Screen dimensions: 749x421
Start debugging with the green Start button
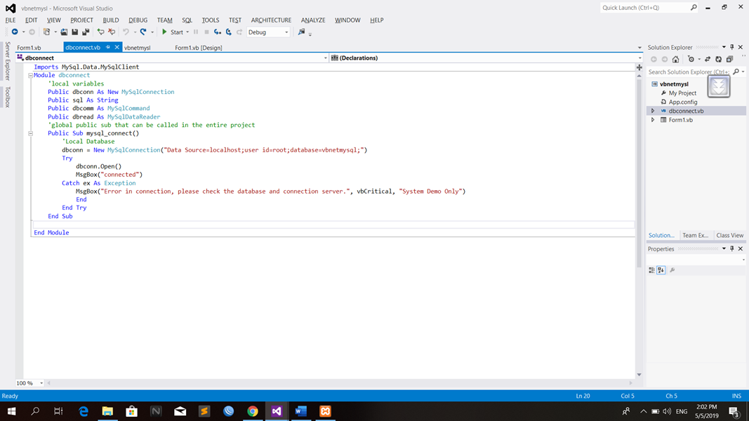(173, 32)
